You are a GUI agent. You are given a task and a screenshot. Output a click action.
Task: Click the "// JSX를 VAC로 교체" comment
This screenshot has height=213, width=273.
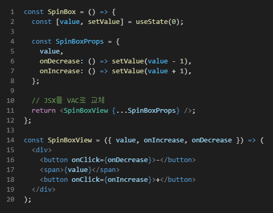coord(68,100)
